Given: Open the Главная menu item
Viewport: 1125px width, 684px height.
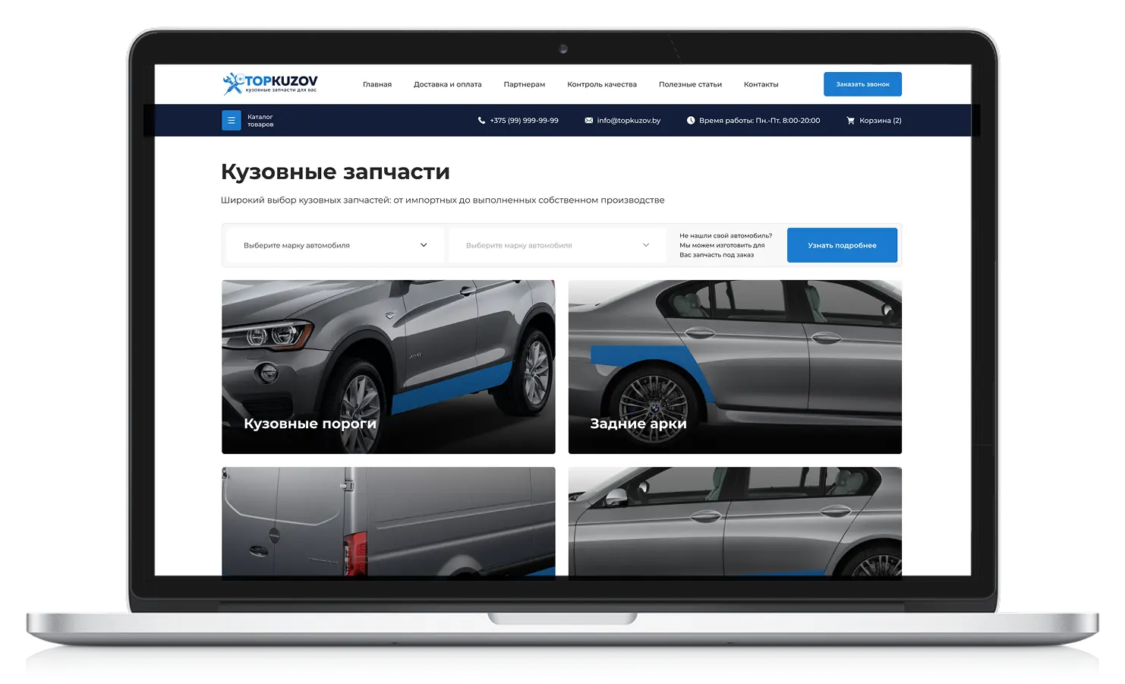Looking at the screenshot, I should 377,84.
